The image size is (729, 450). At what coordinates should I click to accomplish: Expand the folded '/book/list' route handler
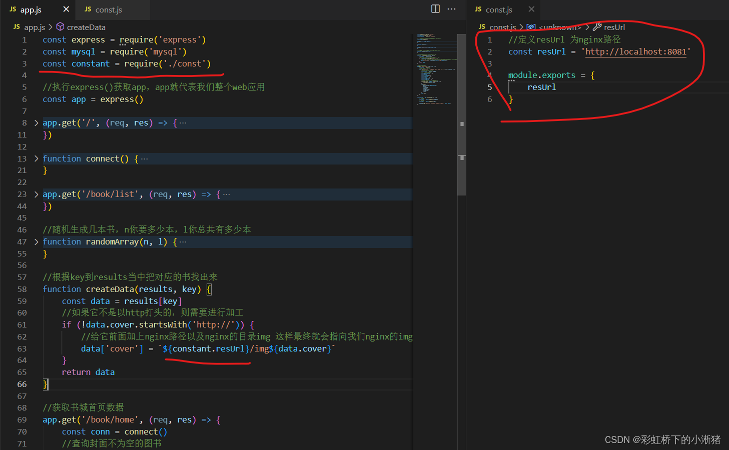tap(35, 194)
